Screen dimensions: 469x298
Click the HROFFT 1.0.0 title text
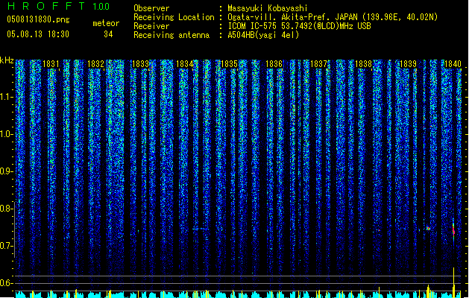[x=58, y=6]
